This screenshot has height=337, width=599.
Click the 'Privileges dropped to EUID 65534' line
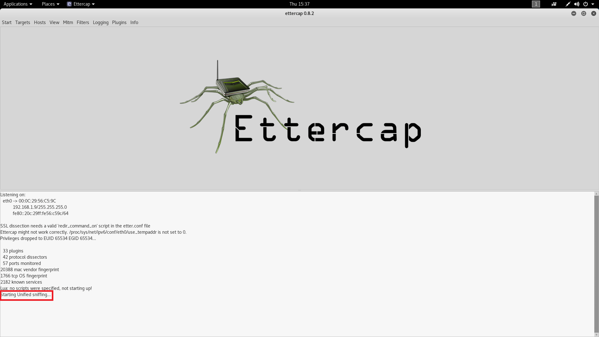[48, 238]
